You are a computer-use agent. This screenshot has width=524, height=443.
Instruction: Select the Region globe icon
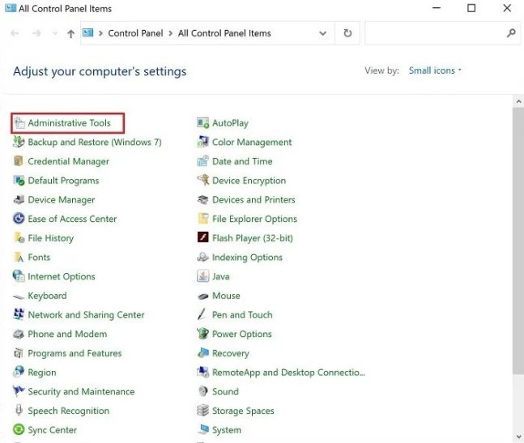coord(19,372)
